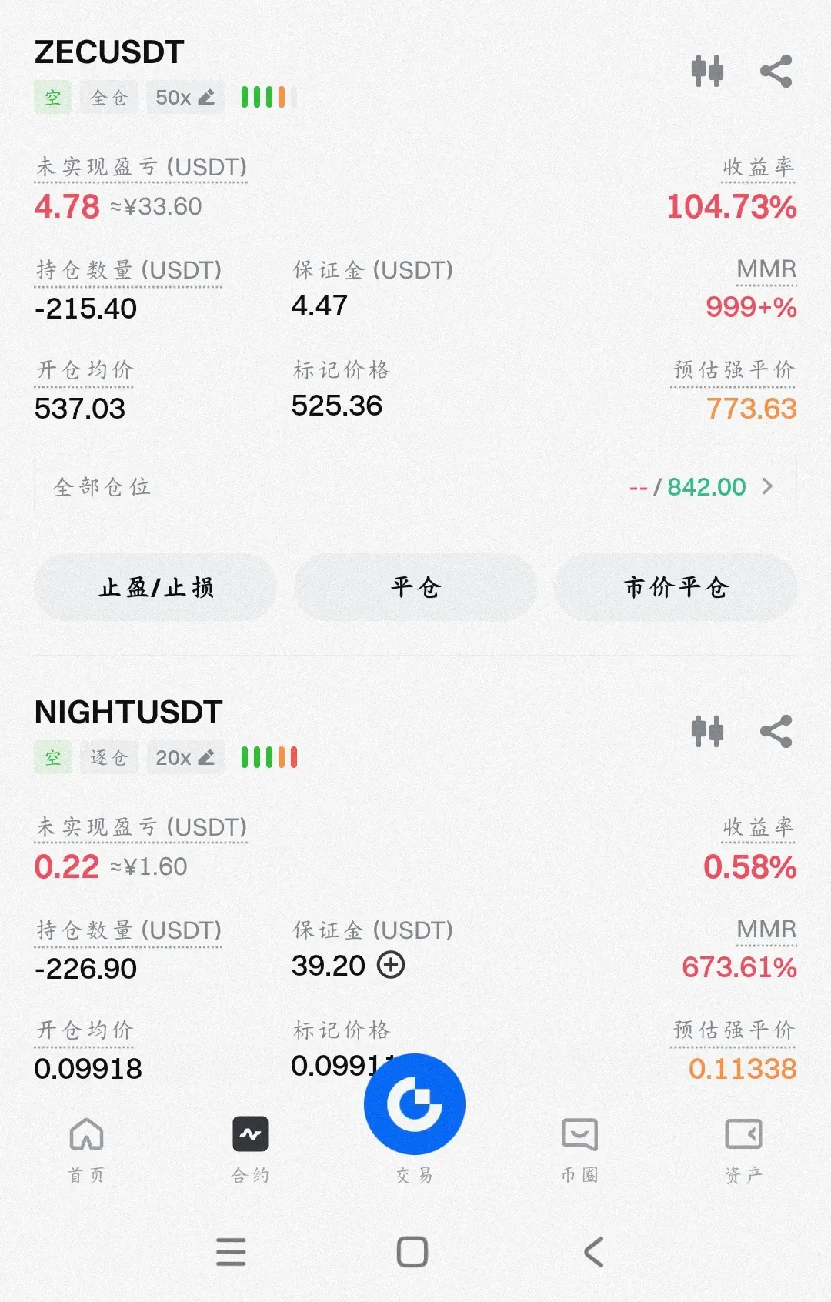The image size is (831, 1302).
Task: Share the ZECUSDT position
Action: (776, 72)
